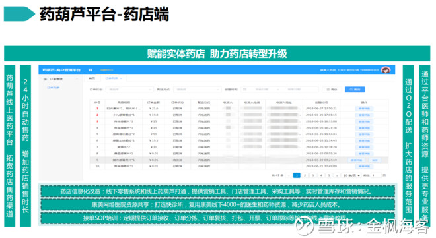This screenshot has height=238, width=436.
Task: Go to page 3 in pagination
Action: click(313, 175)
